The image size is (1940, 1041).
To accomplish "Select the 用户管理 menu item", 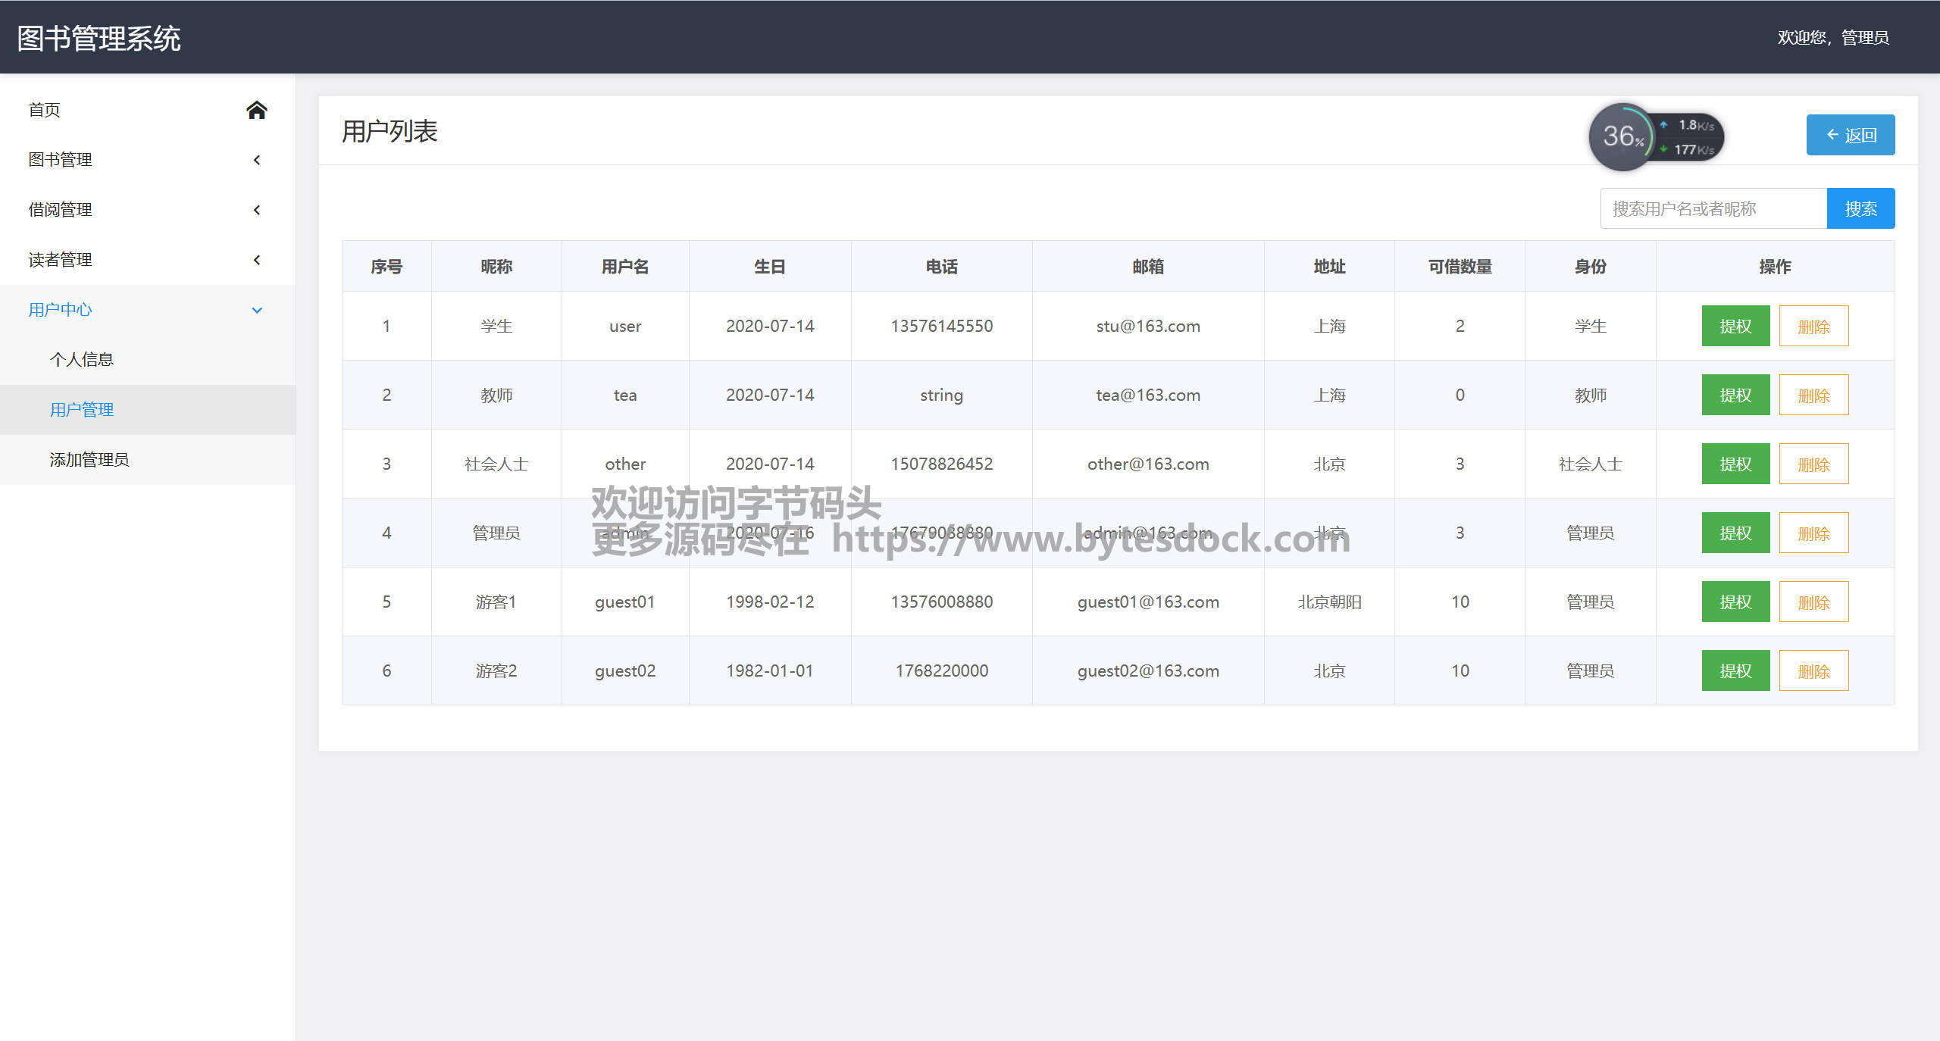I will tap(82, 410).
